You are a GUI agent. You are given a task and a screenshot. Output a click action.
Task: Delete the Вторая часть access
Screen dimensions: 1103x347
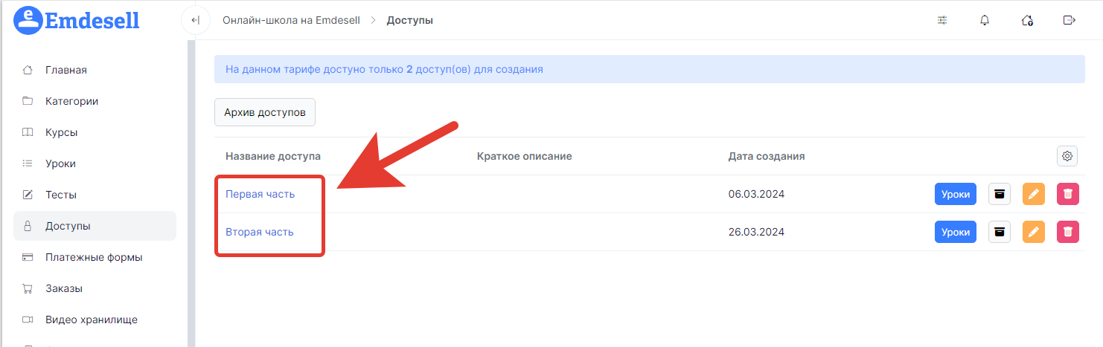tap(1068, 232)
